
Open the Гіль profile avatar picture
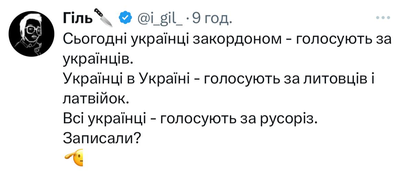(x=31, y=34)
